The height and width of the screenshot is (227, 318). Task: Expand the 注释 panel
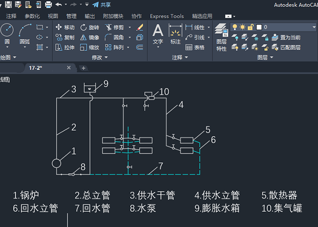pyautogui.click(x=180, y=57)
